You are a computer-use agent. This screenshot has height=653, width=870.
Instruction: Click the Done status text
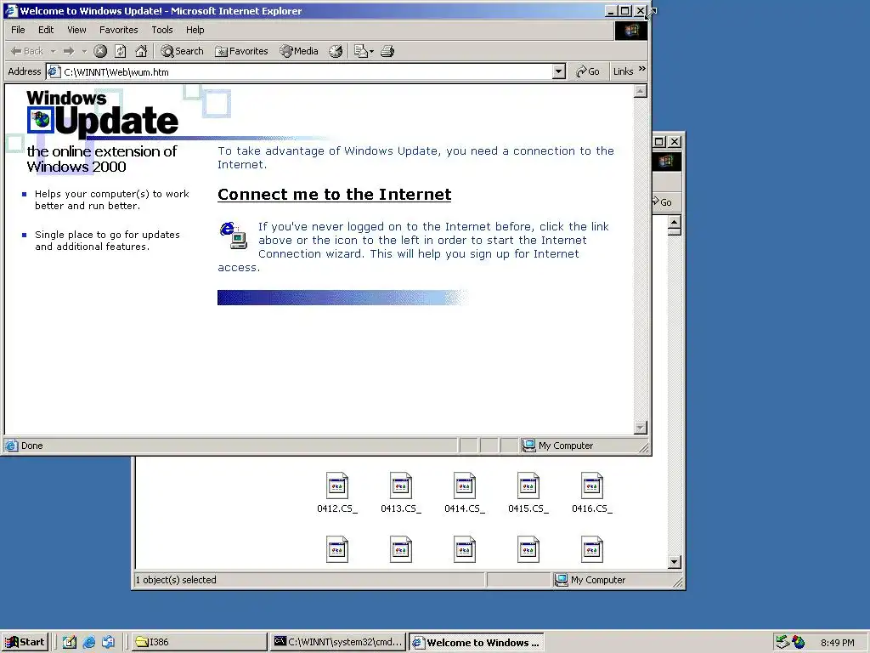tap(31, 446)
